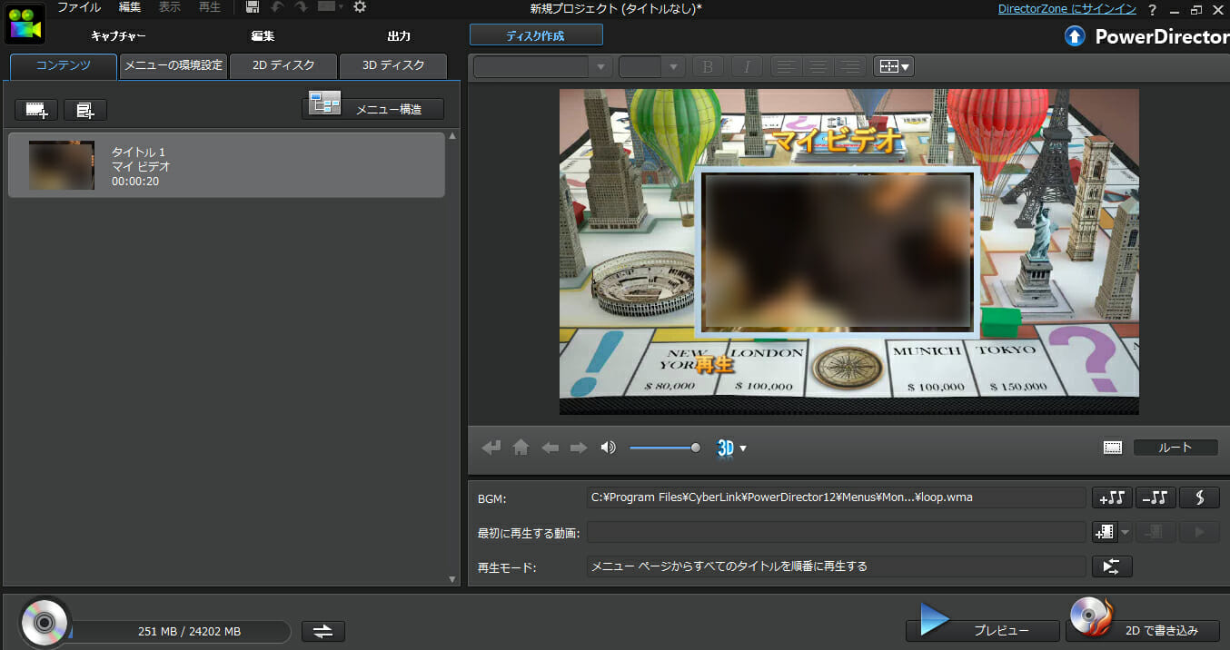Open the メニューの環境設定 tab
The image size is (1230, 650).
point(174,66)
